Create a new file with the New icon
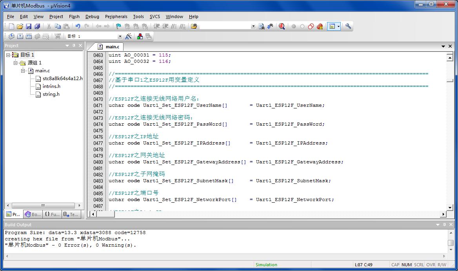The image size is (458, 271). [x=11, y=26]
